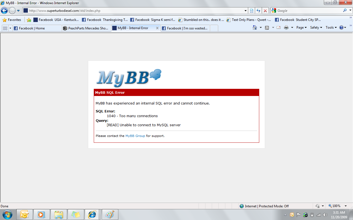Open Outlook from the taskbar

click(25, 215)
